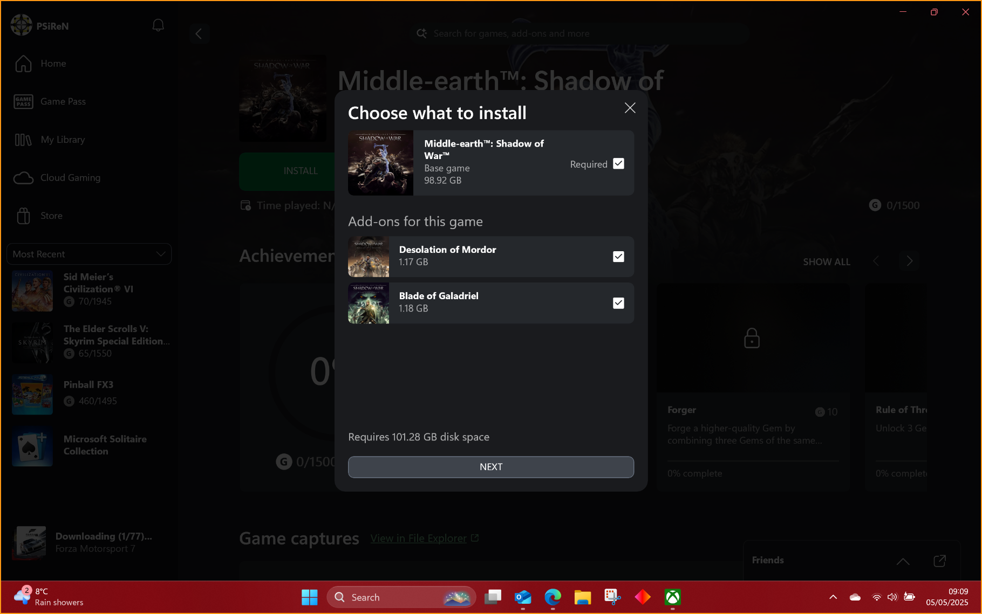Go to previous achievements with left chevron

click(x=876, y=261)
